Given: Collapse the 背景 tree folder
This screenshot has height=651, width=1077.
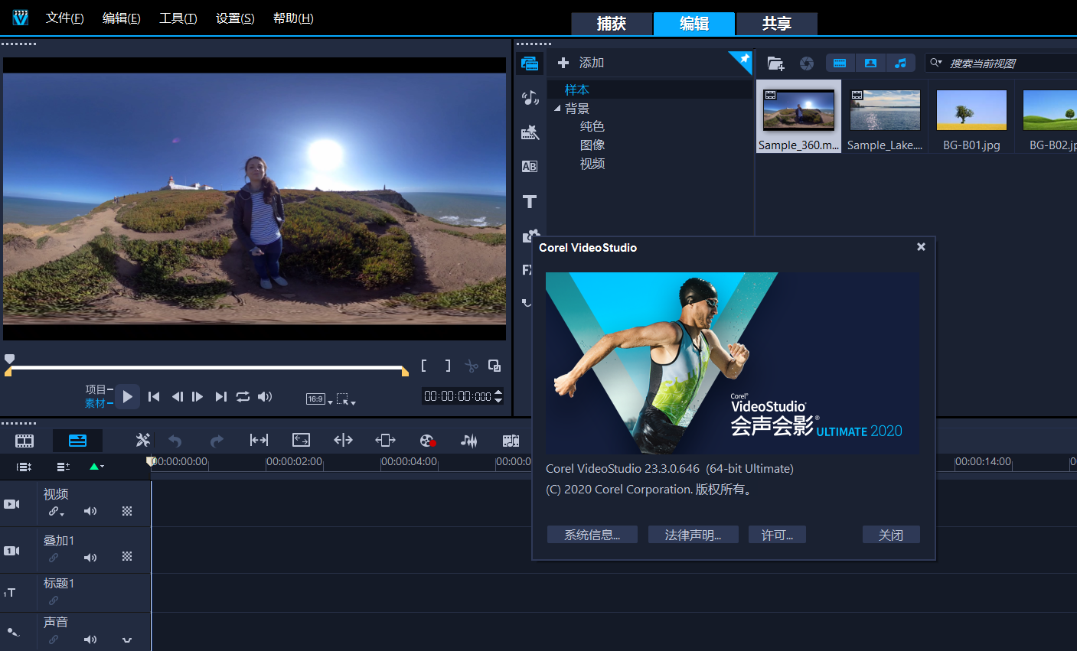Looking at the screenshot, I should tap(557, 108).
